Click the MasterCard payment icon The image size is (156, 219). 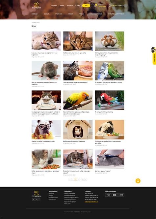click(115, 195)
